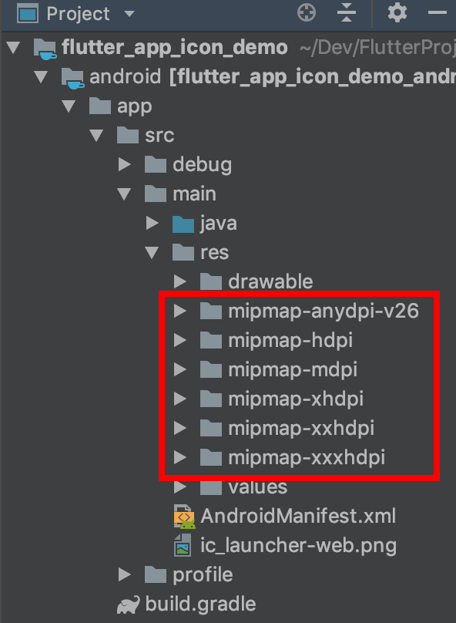Select the src folder
This screenshot has height=623, width=456.
[x=159, y=136]
